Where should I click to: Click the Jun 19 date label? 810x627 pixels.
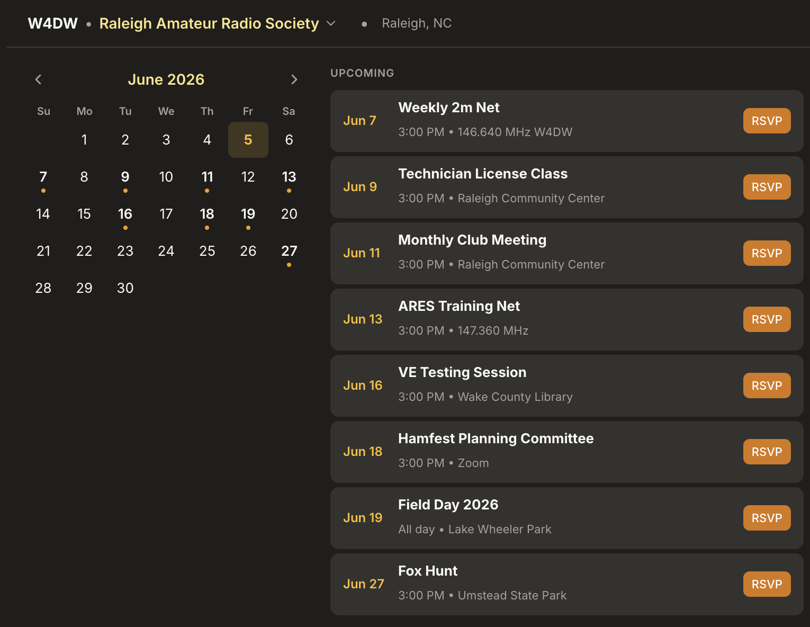click(363, 518)
